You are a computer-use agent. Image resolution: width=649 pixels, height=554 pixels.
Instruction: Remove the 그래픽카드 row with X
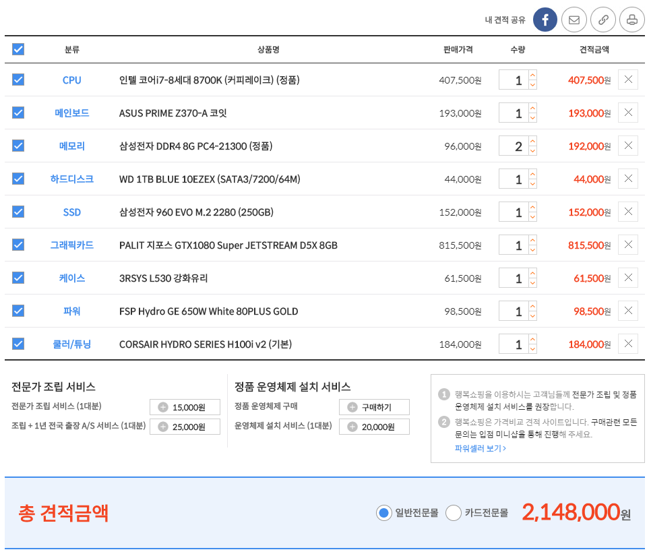click(x=628, y=245)
